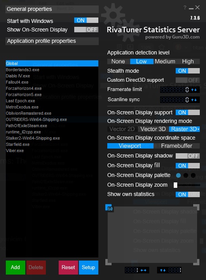The height and width of the screenshot is (280, 206).
Task: Select Stalker2-Win64-Shipping.exe profile
Action: pyautogui.click(x=52, y=138)
